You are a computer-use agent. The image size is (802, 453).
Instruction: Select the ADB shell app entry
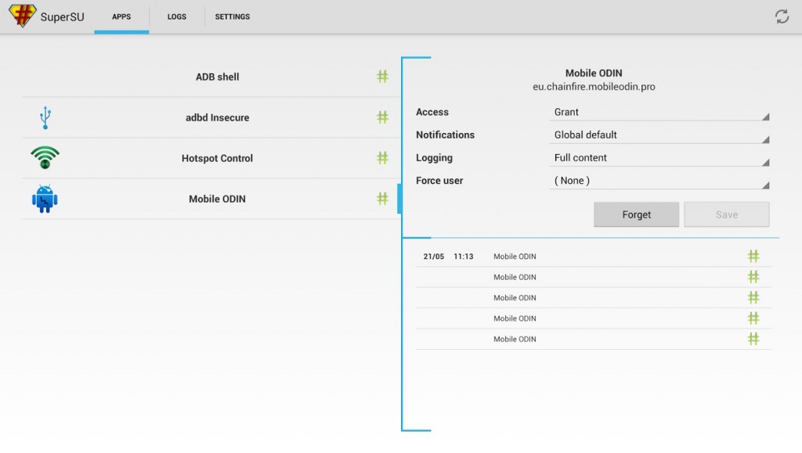(217, 77)
